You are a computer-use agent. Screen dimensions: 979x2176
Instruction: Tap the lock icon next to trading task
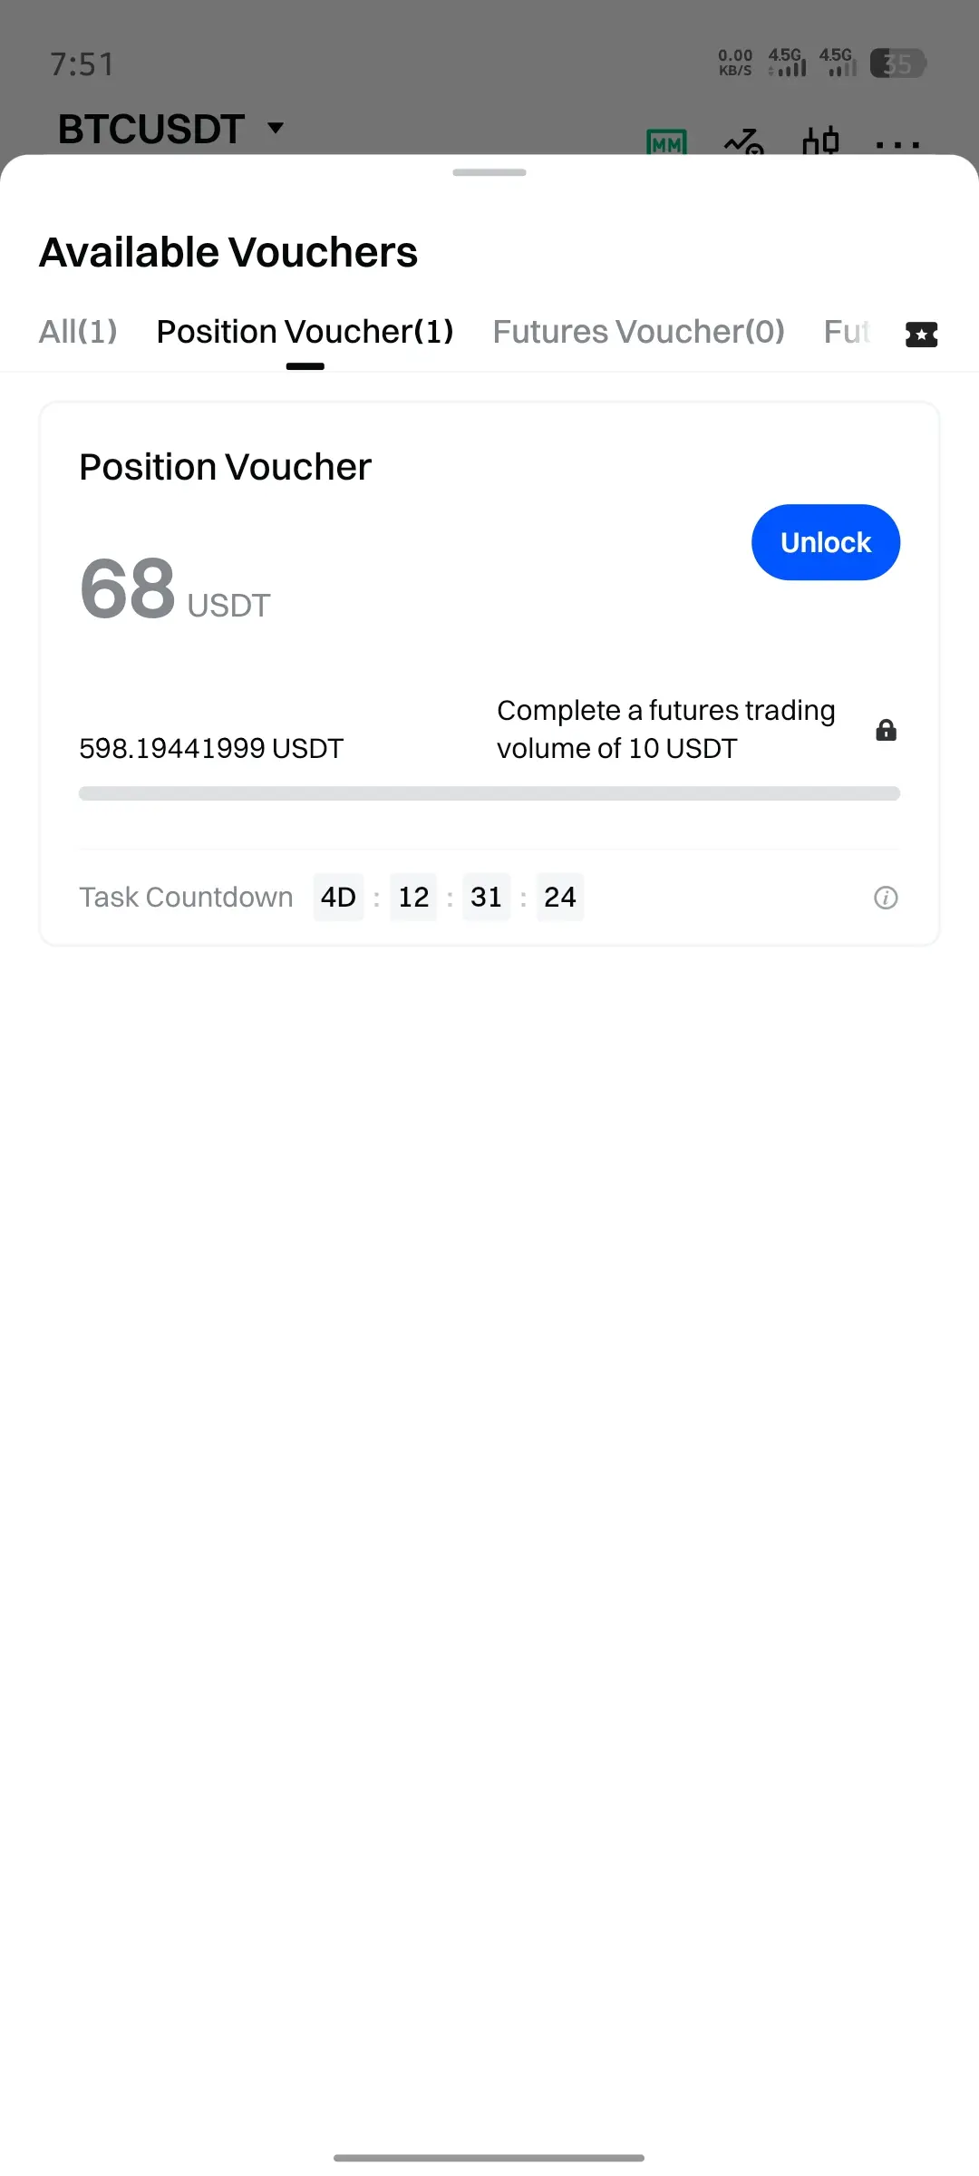click(x=887, y=730)
